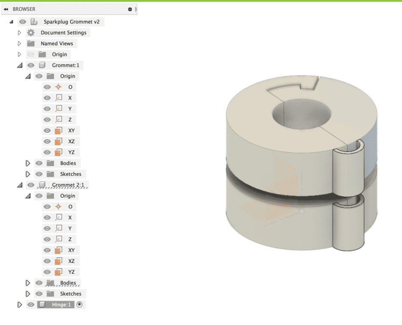The height and width of the screenshot is (325, 402).
Task: Click the YZ plane icon under Grommet 2:1
Action: [x=58, y=272]
